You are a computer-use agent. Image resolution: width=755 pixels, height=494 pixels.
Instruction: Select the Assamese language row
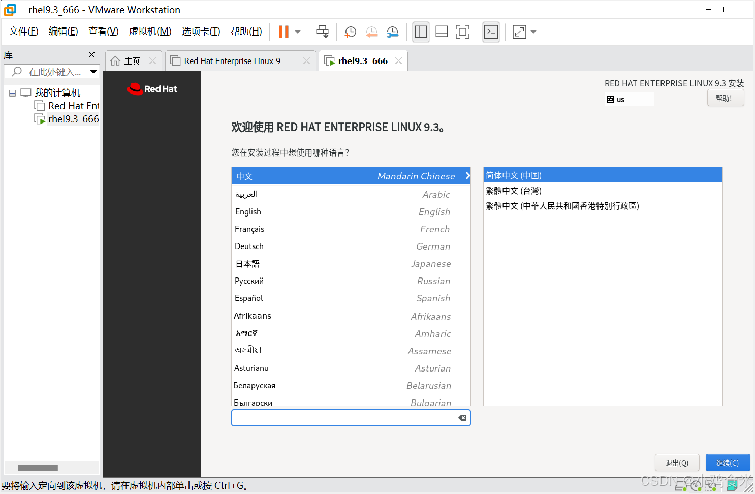[x=351, y=351]
